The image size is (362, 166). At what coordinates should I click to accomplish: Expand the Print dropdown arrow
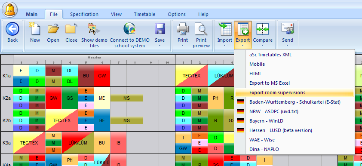click(183, 46)
